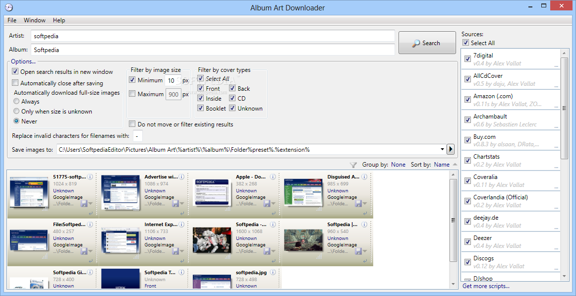Click the invalid characters replacement field
This screenshot has width=576, height=296.
(x=138, y=136)
